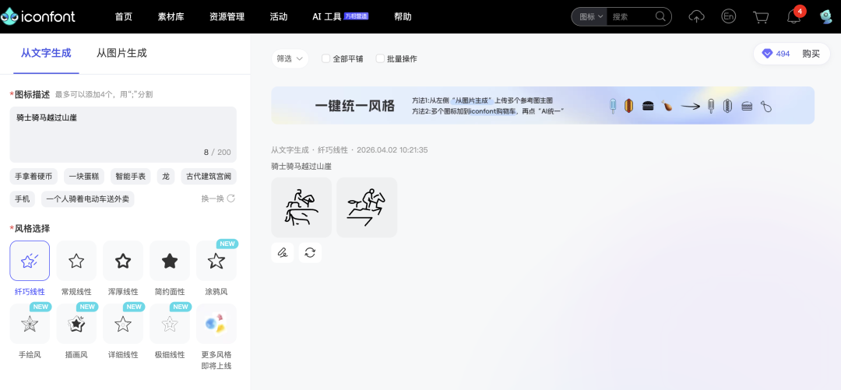
Task: Switch to the 从文字生成 tab
Action: (46, 53)
